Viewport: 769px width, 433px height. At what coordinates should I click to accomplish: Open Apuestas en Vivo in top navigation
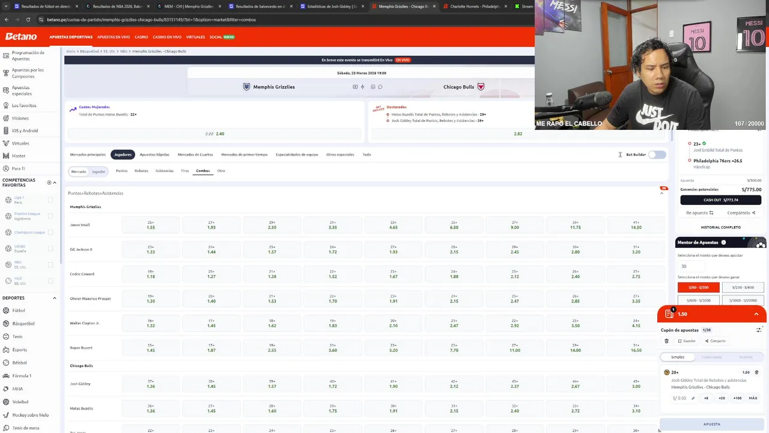(x=114, y=37)
